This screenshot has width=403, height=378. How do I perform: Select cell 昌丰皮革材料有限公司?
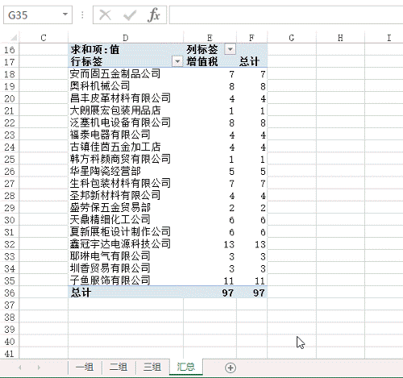point(126,98)
